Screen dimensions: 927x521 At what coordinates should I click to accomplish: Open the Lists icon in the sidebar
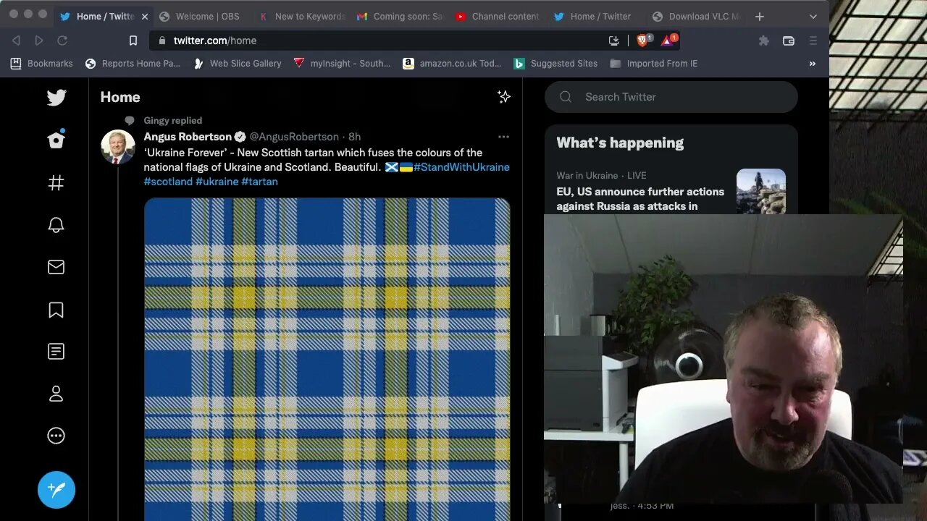56,352
